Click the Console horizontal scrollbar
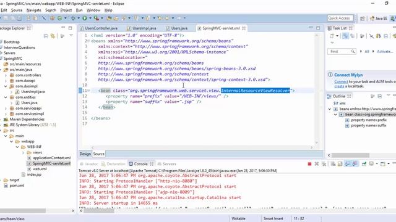 pos(98,211)
